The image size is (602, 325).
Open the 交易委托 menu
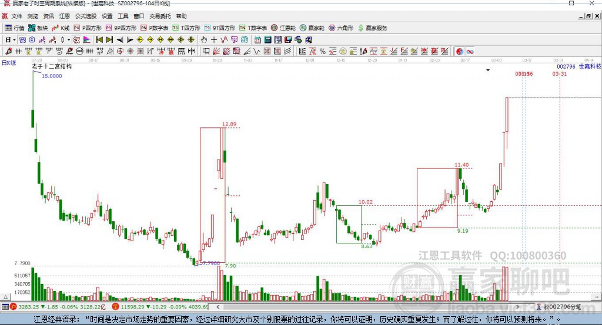(x=160, y=16)
